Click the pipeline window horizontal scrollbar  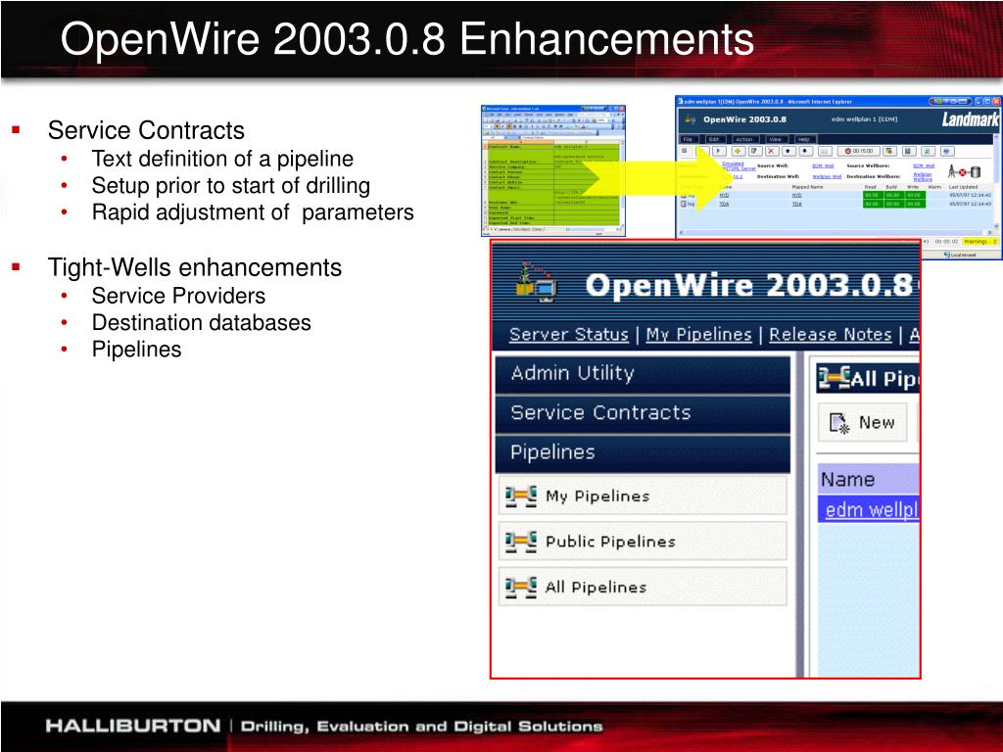coord(835,233)
